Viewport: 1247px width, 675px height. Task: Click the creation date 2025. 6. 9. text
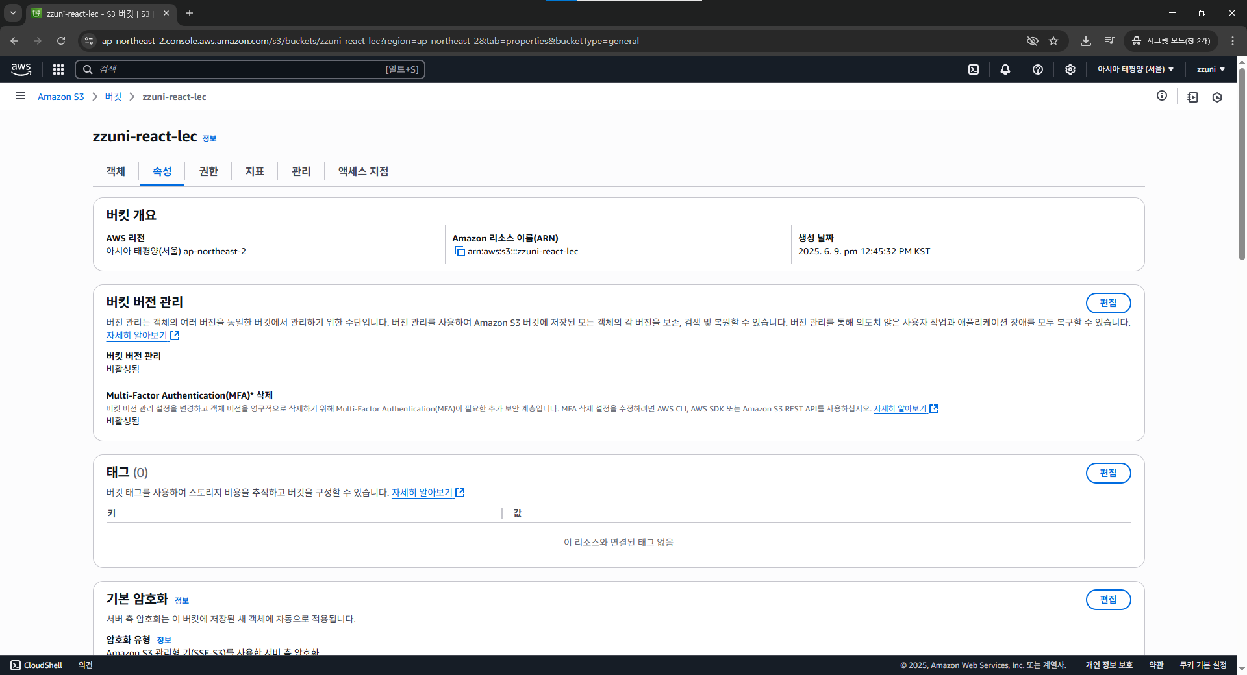(x=864, y=252)
